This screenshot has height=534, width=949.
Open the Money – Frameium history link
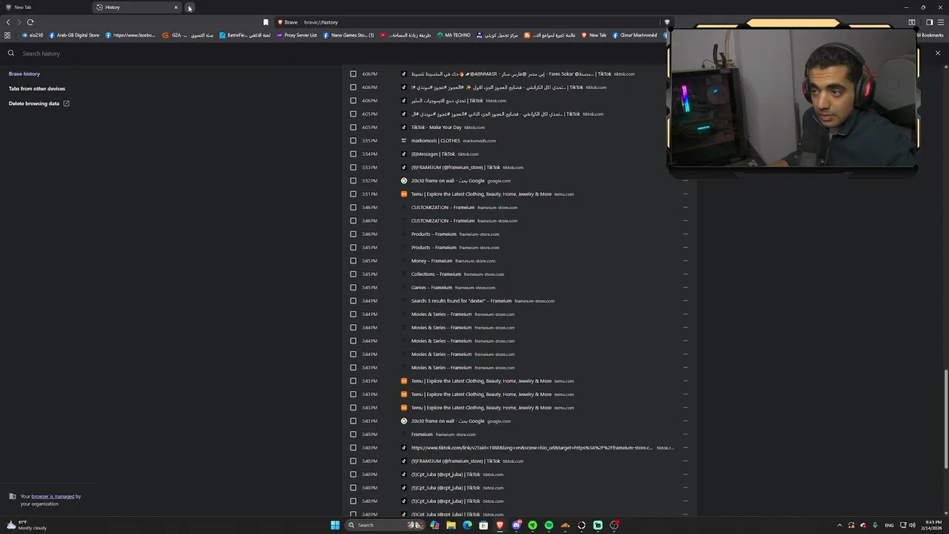click(431, 261)
